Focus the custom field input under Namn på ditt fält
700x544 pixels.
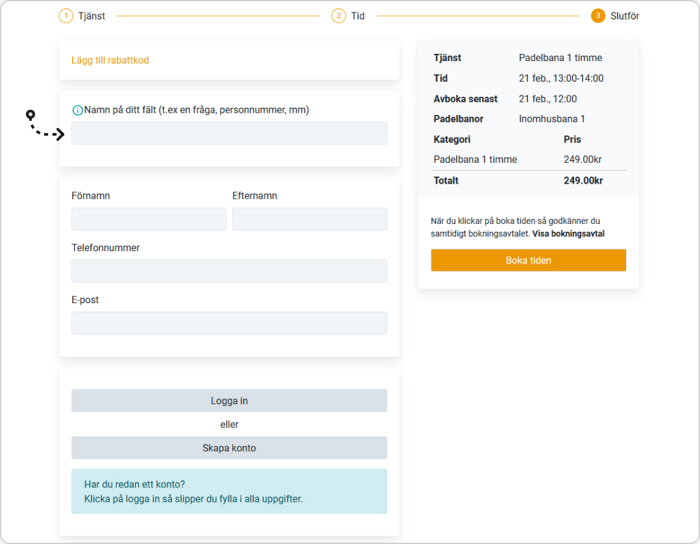pos(229,133)
